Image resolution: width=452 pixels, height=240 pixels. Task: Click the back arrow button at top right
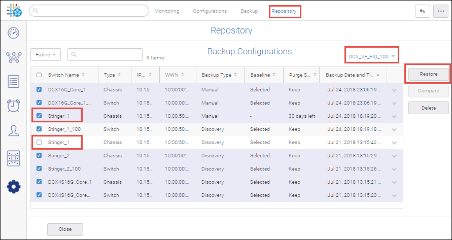(x=422, y=11)
